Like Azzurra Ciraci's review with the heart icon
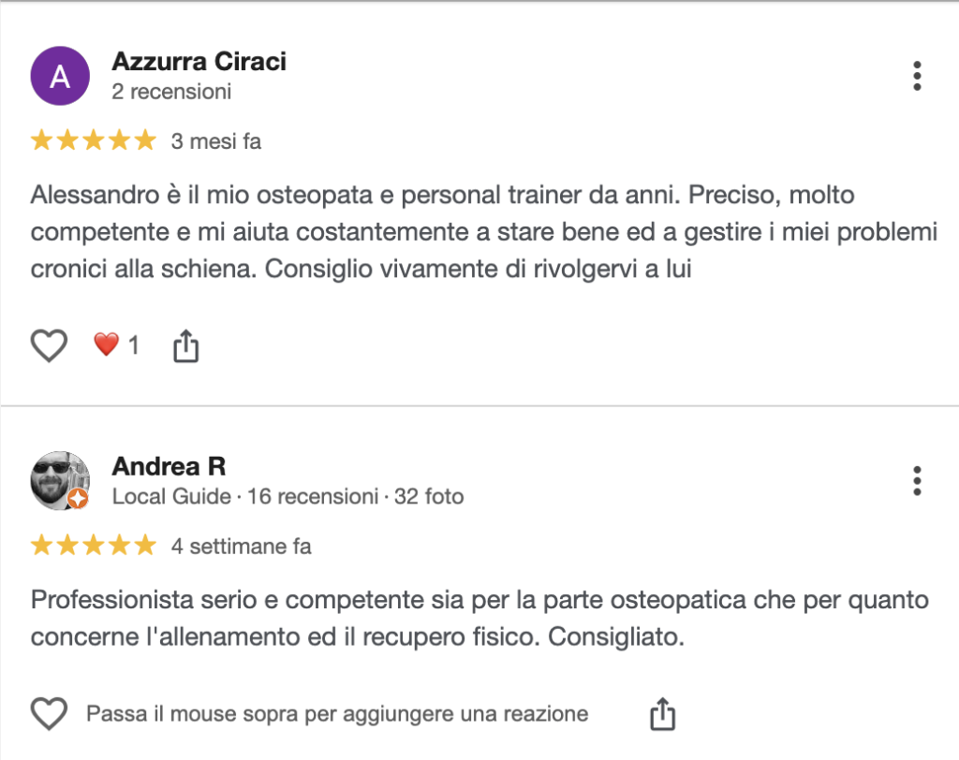959x760 pixels. 50,346
